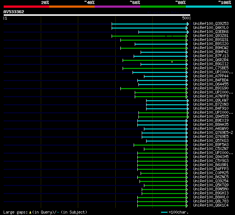Click the white query sequence bar
235x215 pixels.
[x=97, y=15]
